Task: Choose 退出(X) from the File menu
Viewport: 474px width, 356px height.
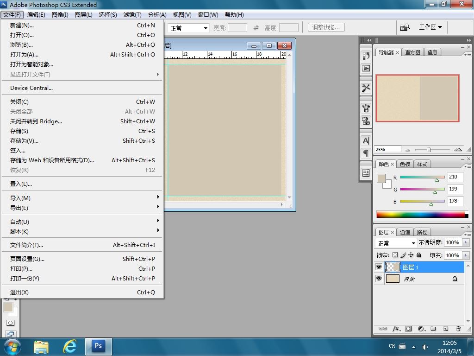Action: 82,292
